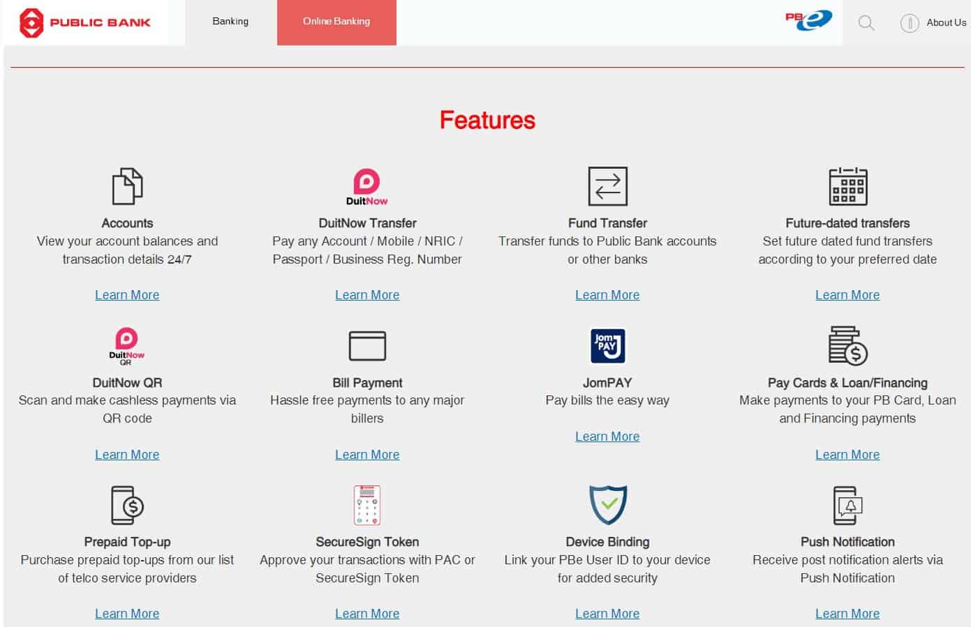Click 'Hassle free payments' description
971x627 pixels.
pos(367,409)
